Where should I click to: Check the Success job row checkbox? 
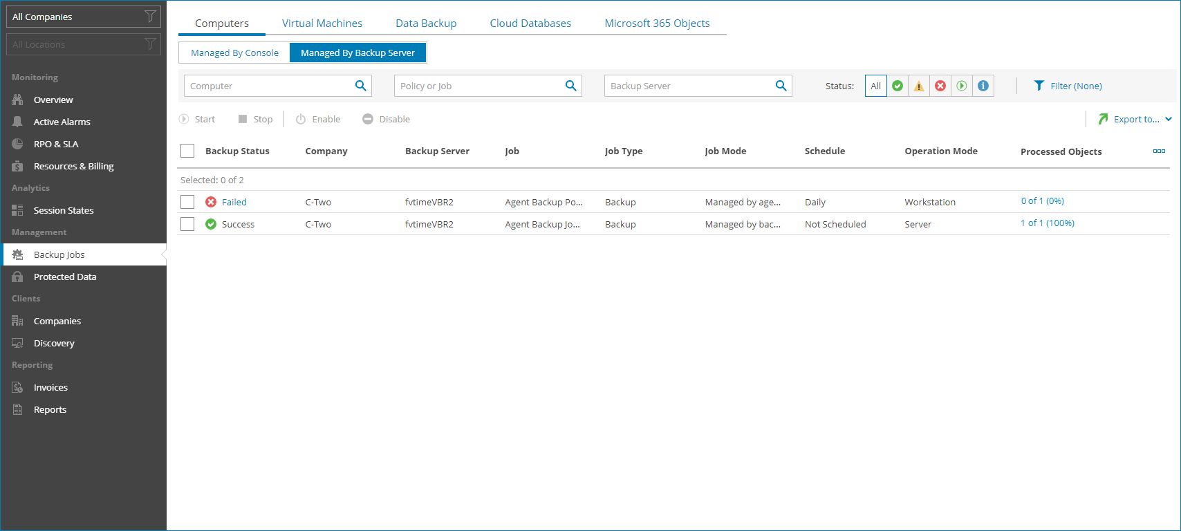click(x=187, y=224)
